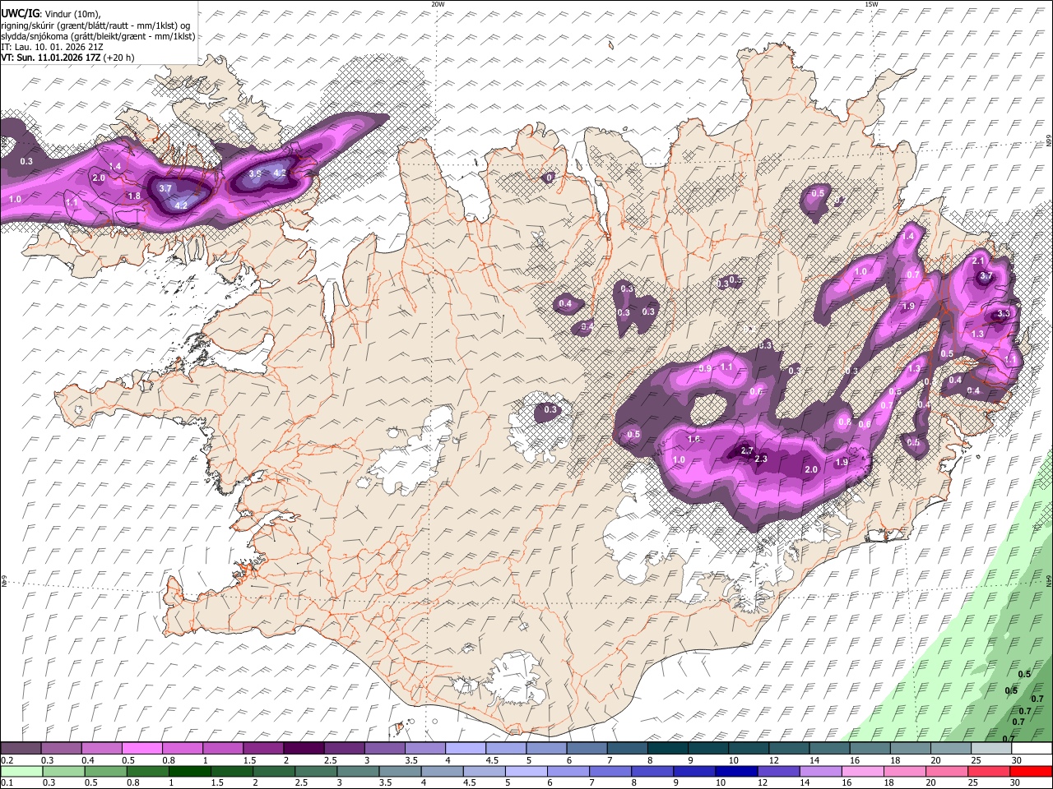Click the 'VT: Sun. 11.01.2026 17Z (+20 h)' line
1053x789 pixels.
(x=67, y=58)
